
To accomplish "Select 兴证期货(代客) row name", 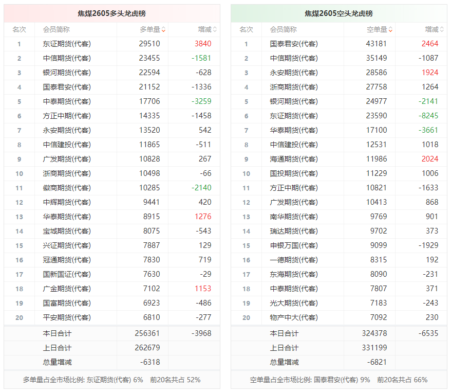I will (x=67, y=245).
